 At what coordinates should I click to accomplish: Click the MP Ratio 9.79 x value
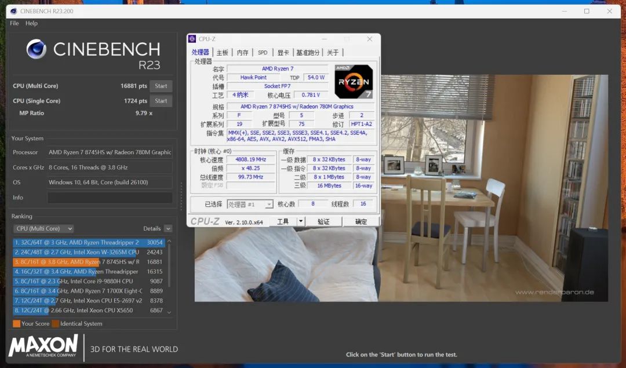coord(144,113)
